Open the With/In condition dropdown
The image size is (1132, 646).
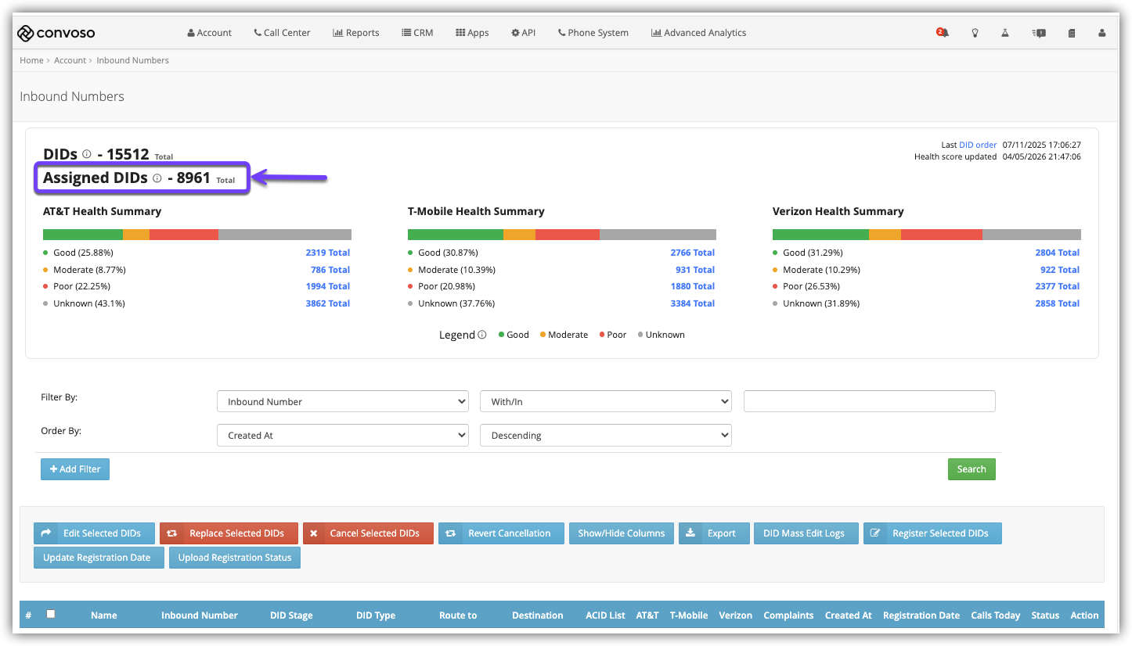coord(606,401)
